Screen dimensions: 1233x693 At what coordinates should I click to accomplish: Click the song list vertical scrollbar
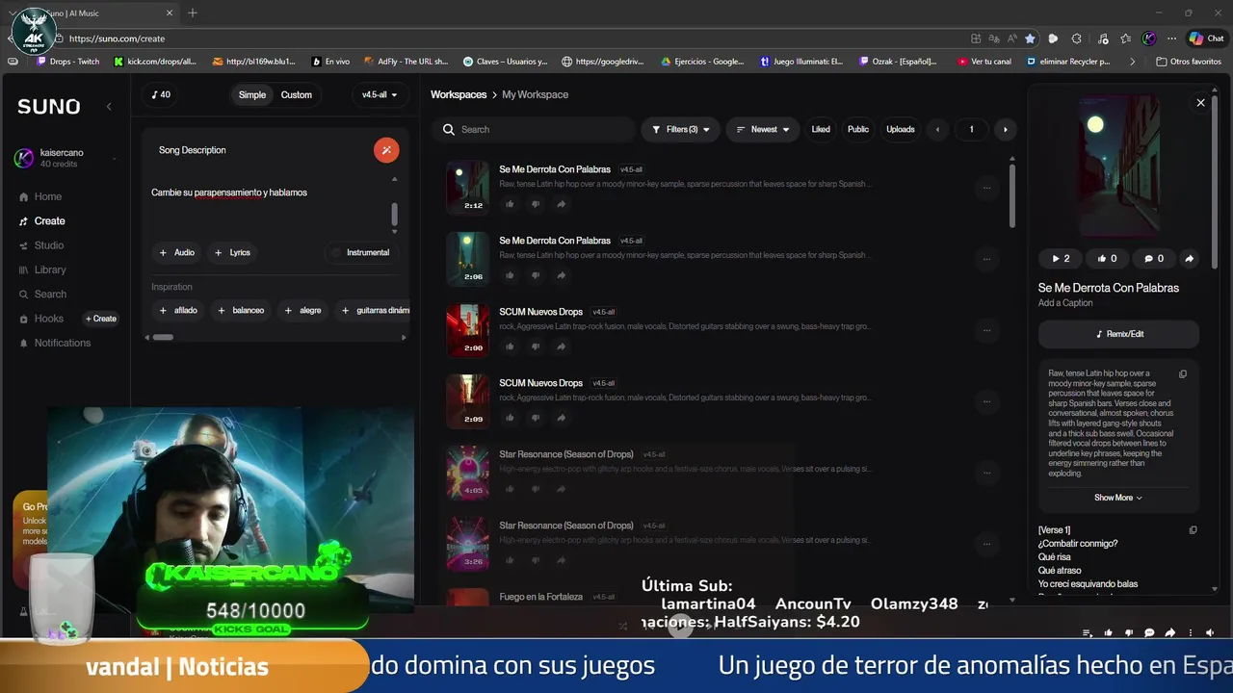(x=1011, y=195)
